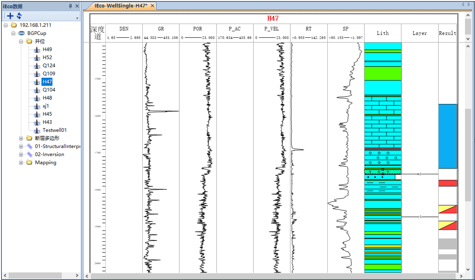Collapse the 井位 folder node
Image resolution: width=475 pixels, height=280 pixels.
(x=21, y=42)
